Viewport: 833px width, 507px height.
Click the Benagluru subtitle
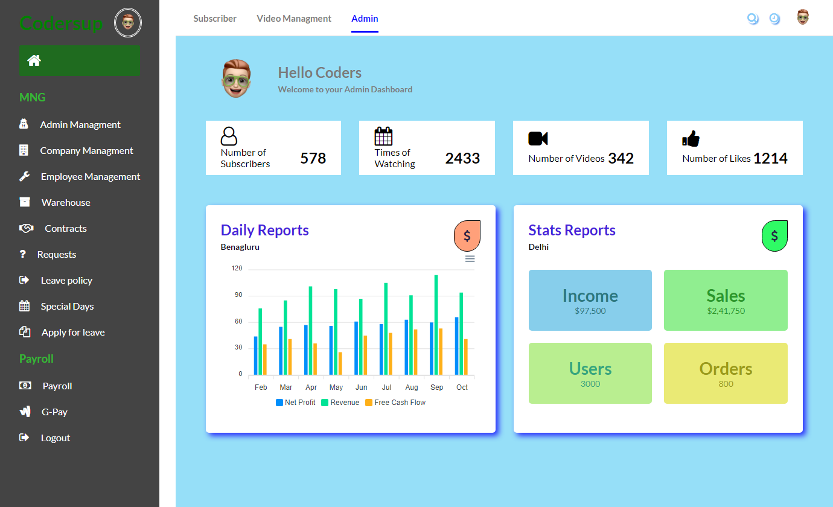click(x=240, y=247)
